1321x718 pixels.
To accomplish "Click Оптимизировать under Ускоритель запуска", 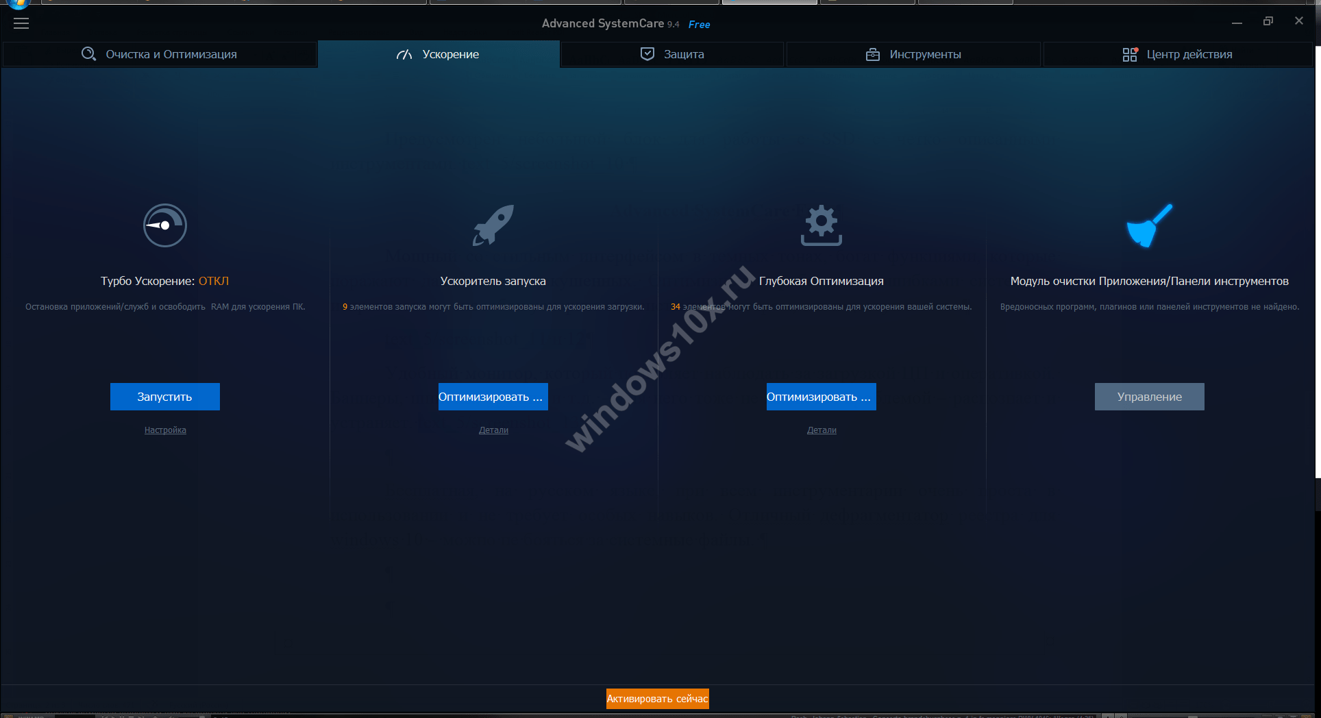I will [x=493, y=397].
